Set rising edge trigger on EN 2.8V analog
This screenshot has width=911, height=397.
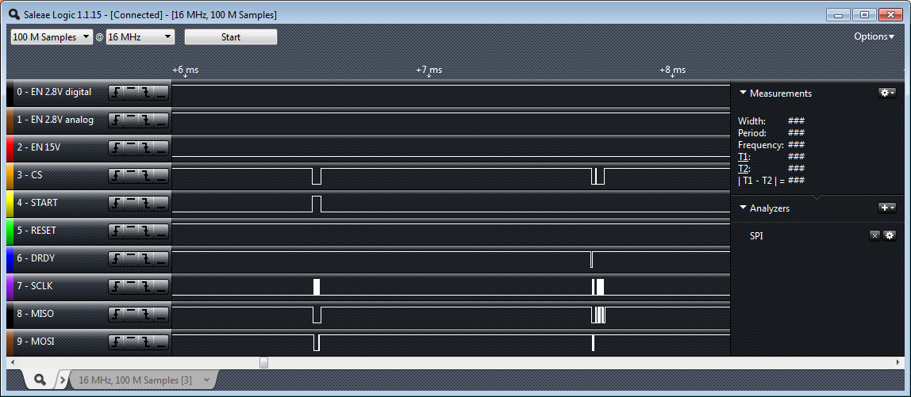pyautogui.click(x=116, y=120)
